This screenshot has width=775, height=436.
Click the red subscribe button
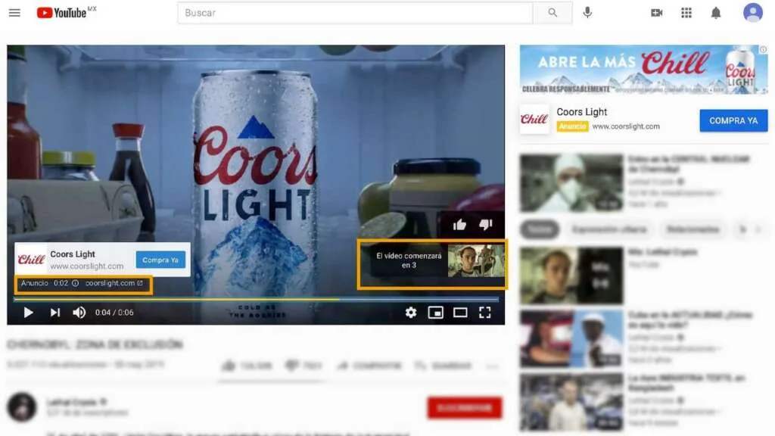pyautogui.click(x=465, y=408)
